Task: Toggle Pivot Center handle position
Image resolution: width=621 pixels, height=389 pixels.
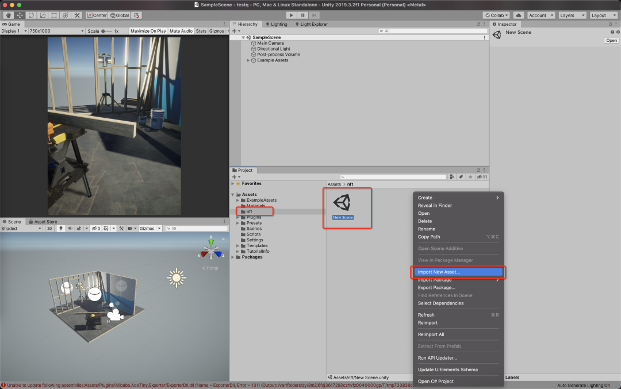Action: coord(97,16)
